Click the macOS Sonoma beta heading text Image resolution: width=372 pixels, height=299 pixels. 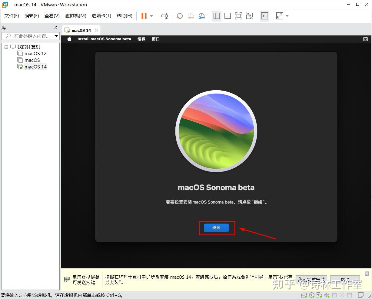pyautogui.click(x=216, y=188)
